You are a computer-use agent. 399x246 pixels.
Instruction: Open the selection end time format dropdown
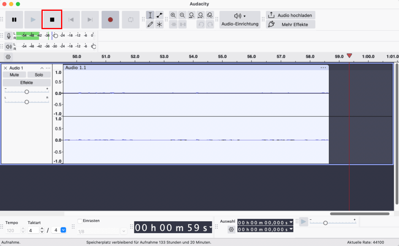(x=291, y=229)
